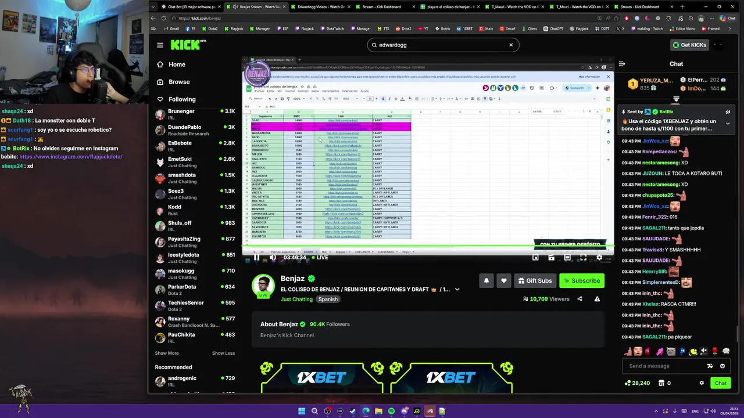Click Gift Subs button
Image resolution: width=744 pixels, height=418 pixels.
click(535, 280)
